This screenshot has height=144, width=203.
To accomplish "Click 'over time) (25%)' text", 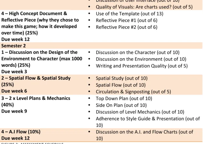I will [x=20, y=33].
